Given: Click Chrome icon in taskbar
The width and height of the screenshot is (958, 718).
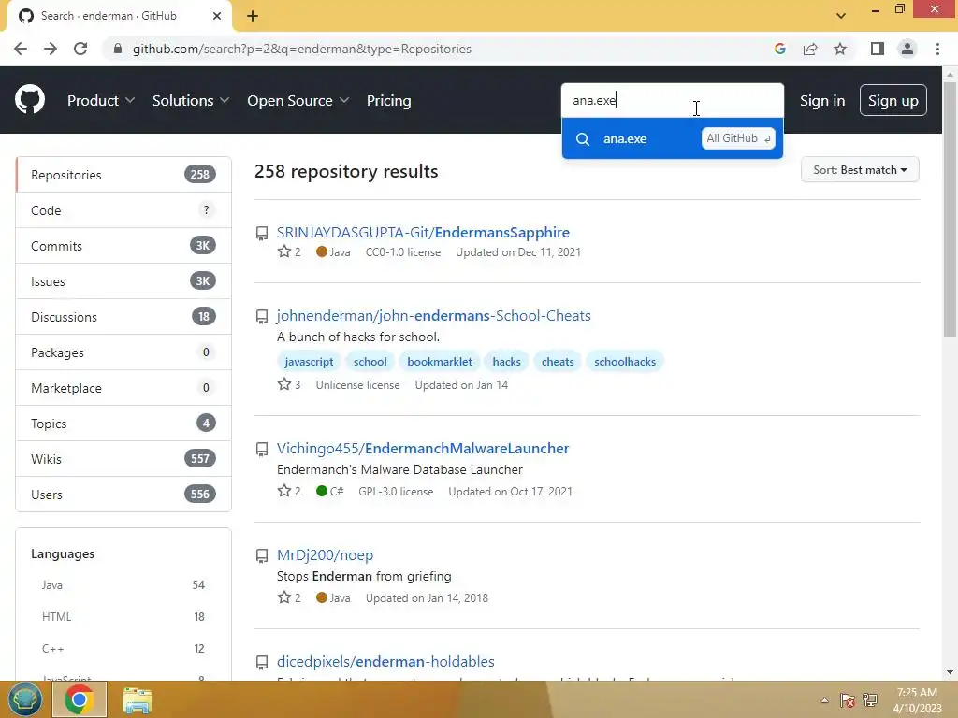Looking at the screenshot, I should click(x=79, y=699).
